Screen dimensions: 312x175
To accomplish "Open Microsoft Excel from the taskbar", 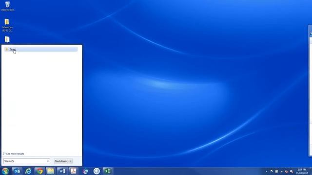I will [x=108, y=171].
